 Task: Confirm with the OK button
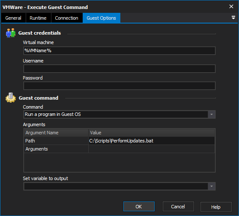(139, 207)
